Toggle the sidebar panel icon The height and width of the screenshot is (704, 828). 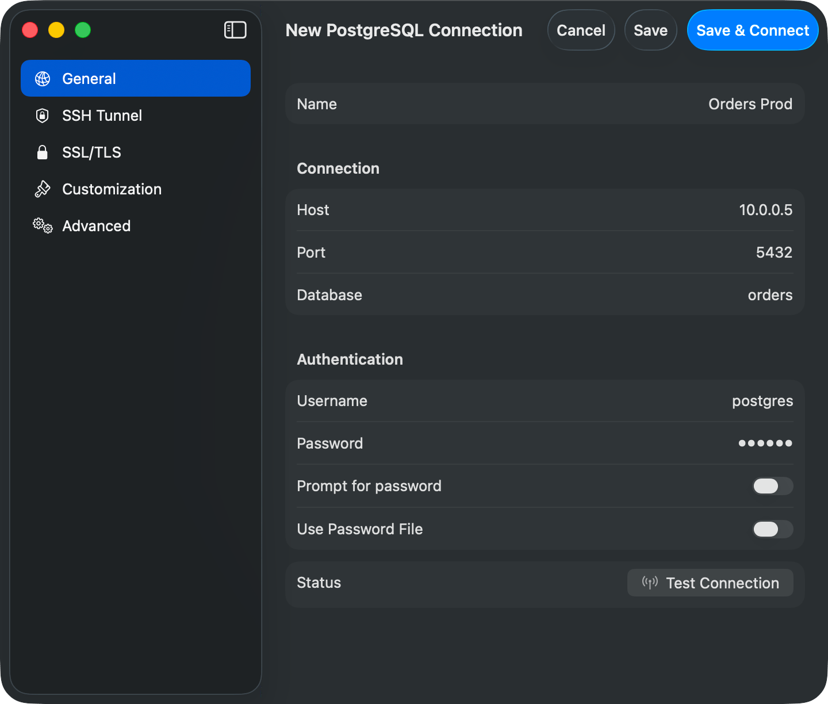click(x=235, y=30)
